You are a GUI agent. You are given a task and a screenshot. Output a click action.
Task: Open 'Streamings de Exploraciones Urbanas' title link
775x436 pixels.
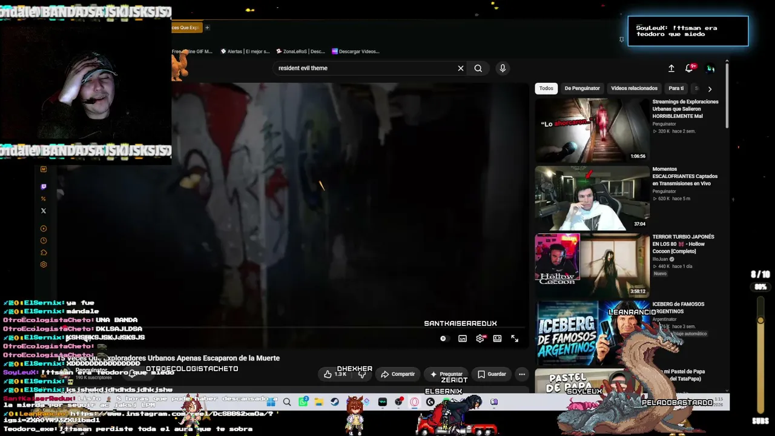pyautogui.click(x=685, y=109)
